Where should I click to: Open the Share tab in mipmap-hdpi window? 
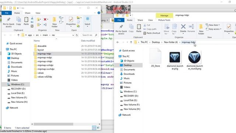140,20
